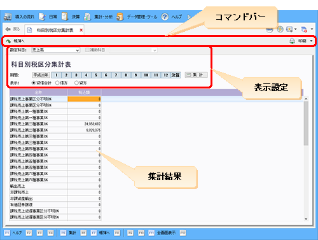Click the 平成 year button in 期間 row

click(x=41, y=75)
